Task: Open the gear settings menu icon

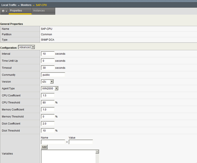Action: point(4,11)
